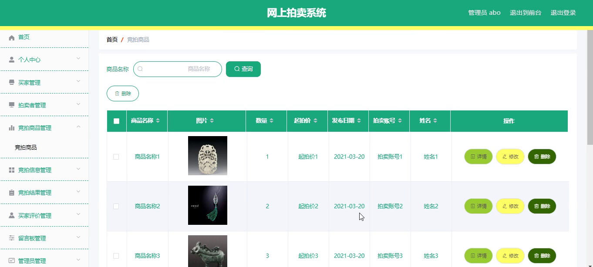Sort by 姓名 column arrows

coord(435,121)
